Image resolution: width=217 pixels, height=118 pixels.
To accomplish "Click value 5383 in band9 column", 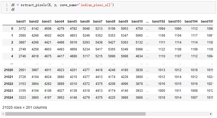I will click(x=125, y=42).
